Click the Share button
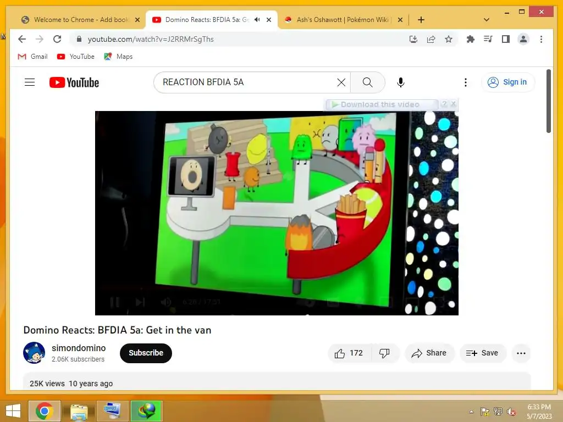The width and height of the screenshot is (563, 422). tap(429, 353)
